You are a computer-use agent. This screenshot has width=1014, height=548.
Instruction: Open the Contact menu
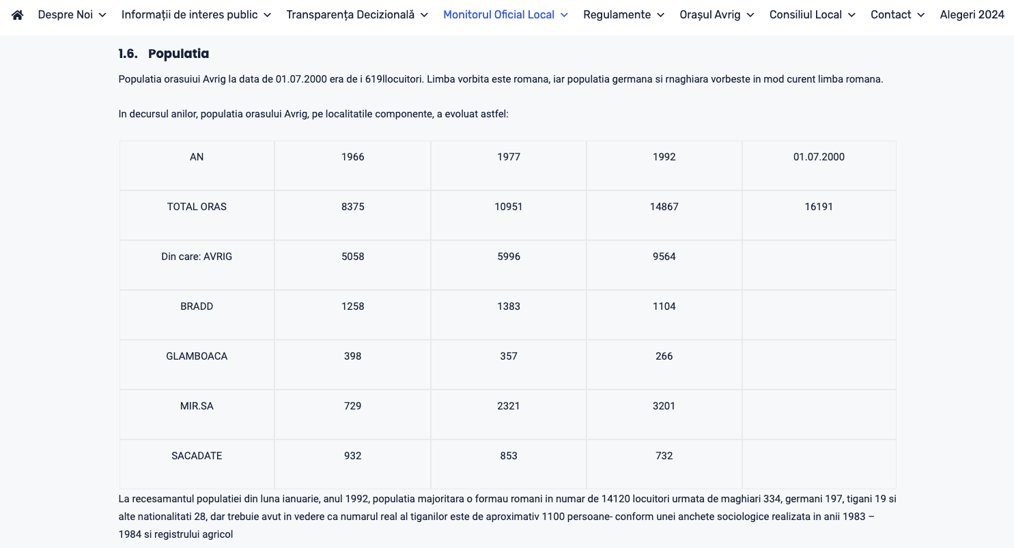[890, 14]
